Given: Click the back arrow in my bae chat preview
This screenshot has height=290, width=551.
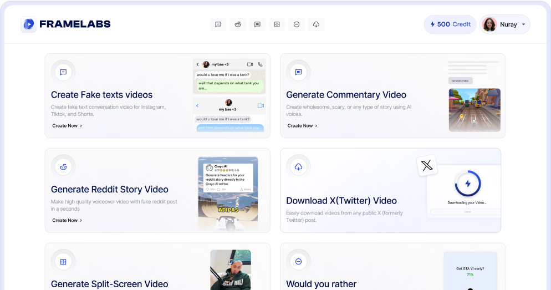Looking at the screenshot, I should [x=197, y=64].
